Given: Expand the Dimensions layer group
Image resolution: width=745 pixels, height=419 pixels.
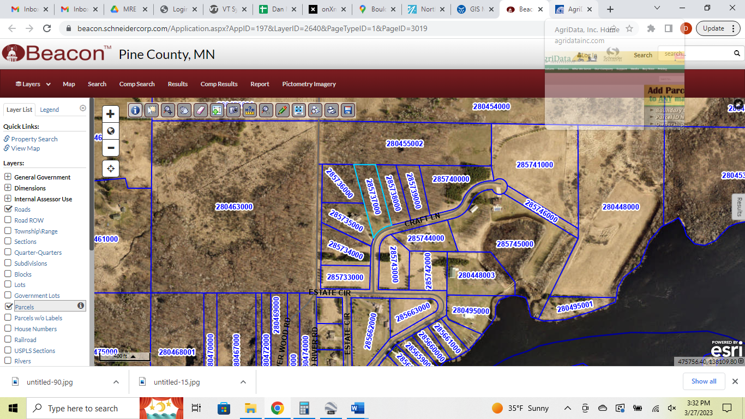Looking at the screenshot, I should [8, 188].
